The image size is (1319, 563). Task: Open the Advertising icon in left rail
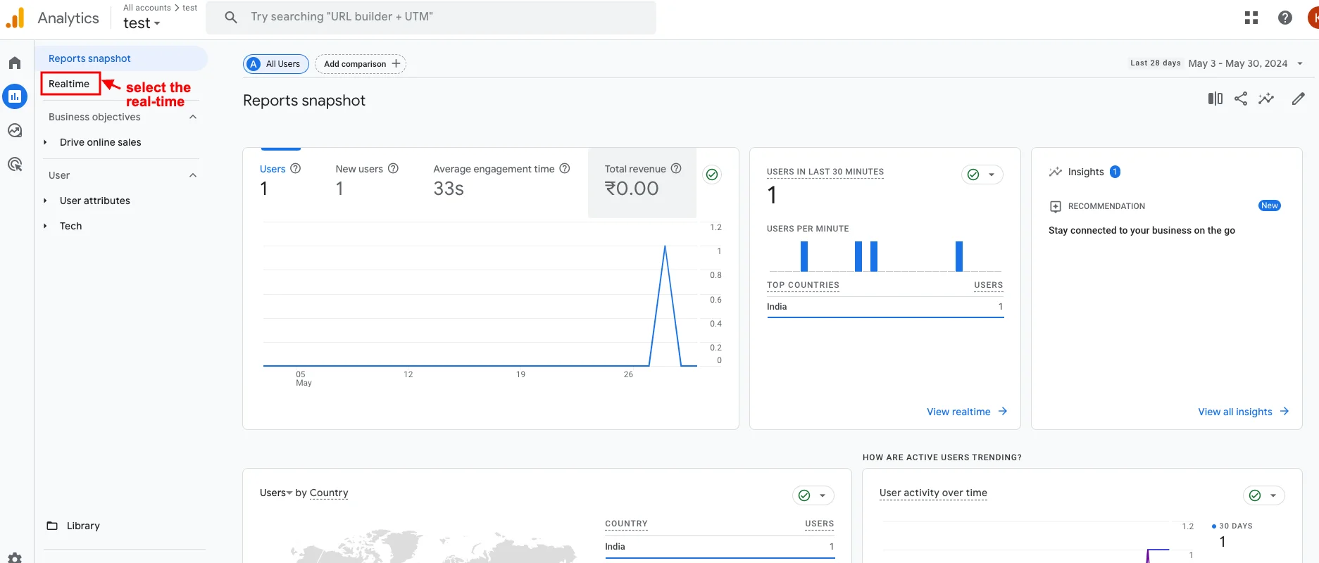coord(15,164)
